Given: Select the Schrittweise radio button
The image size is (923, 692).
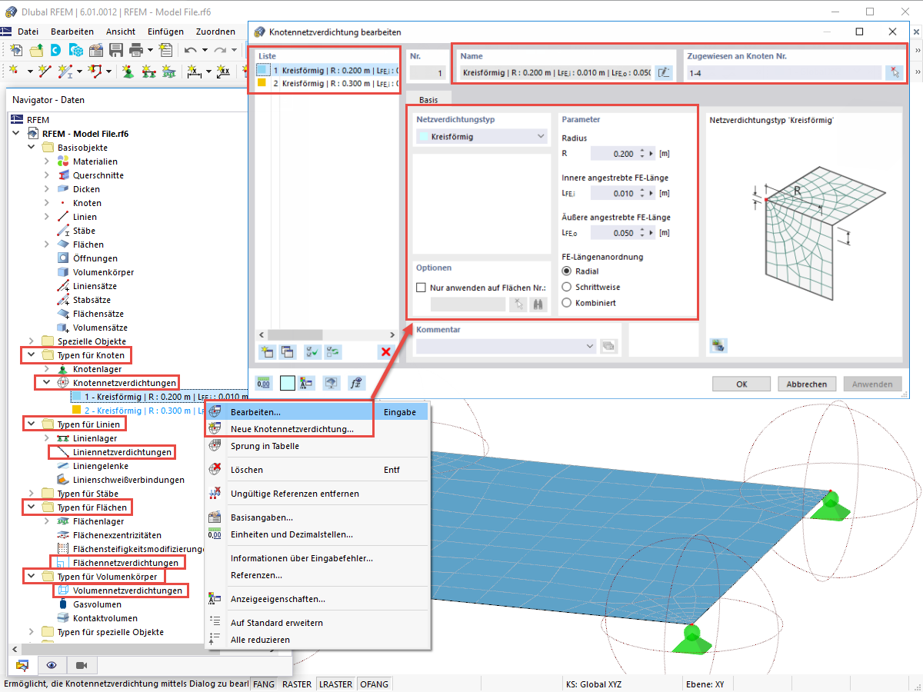Looking at the screenshot, I should pyautogui.click(x=567, y=288).
